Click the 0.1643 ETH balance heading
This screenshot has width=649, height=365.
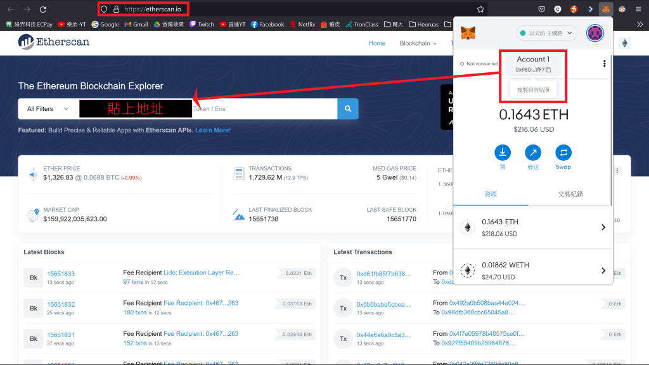point(534,115)
